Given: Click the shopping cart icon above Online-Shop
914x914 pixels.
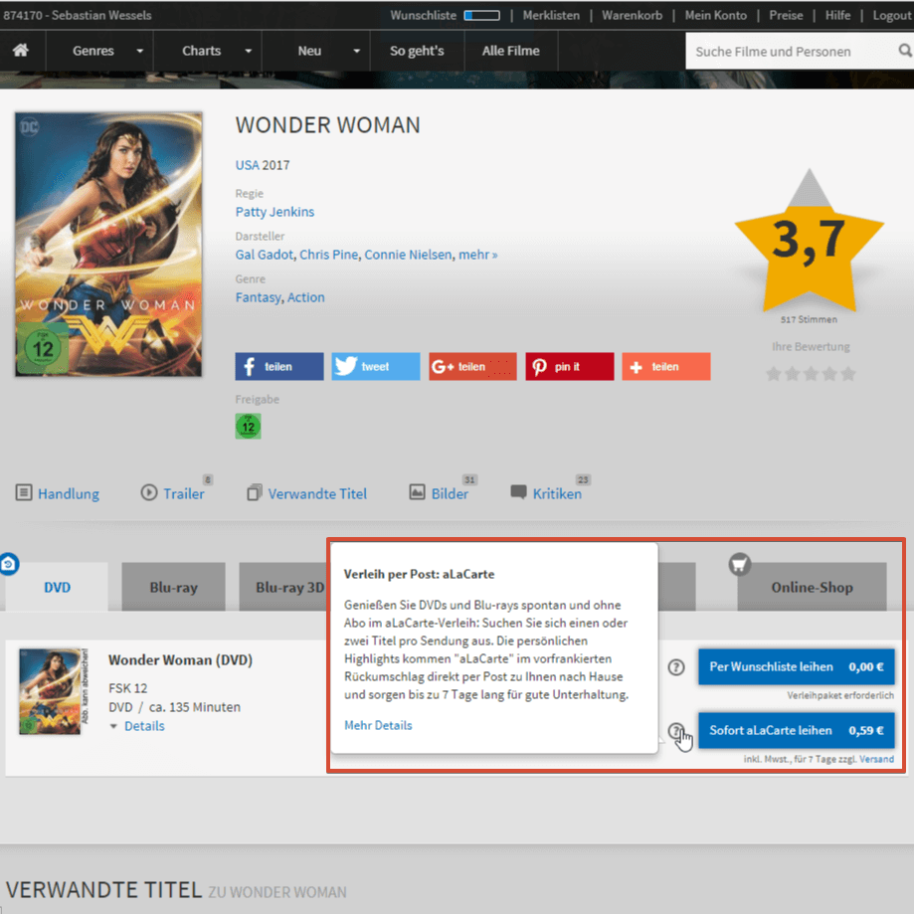Looking at the screenshot, I should pyautogui.click(x=740, y=564).
